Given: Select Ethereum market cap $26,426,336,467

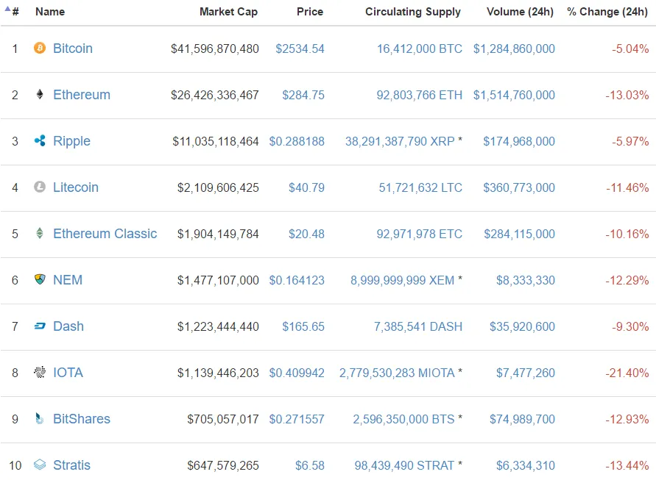Looking at the screenshot, I should (215, 96).
